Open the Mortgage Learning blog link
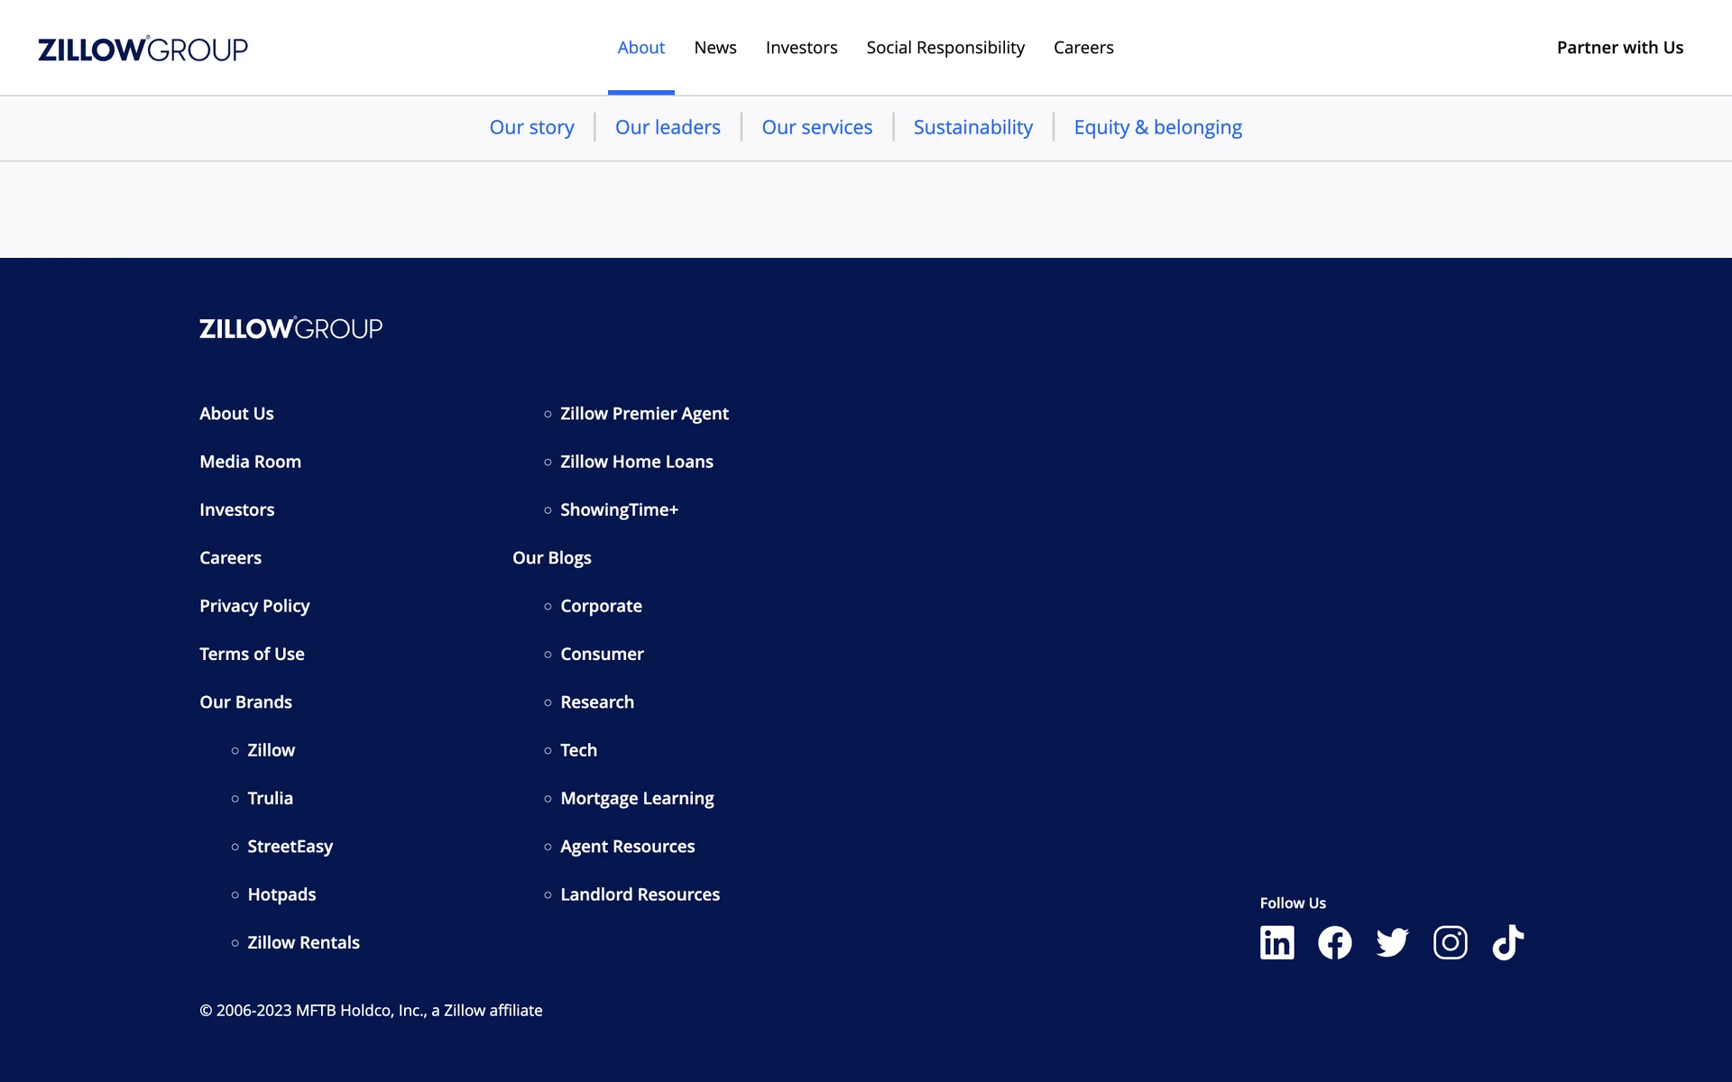Screen dimensions: 1732x1082 (637, 798)
